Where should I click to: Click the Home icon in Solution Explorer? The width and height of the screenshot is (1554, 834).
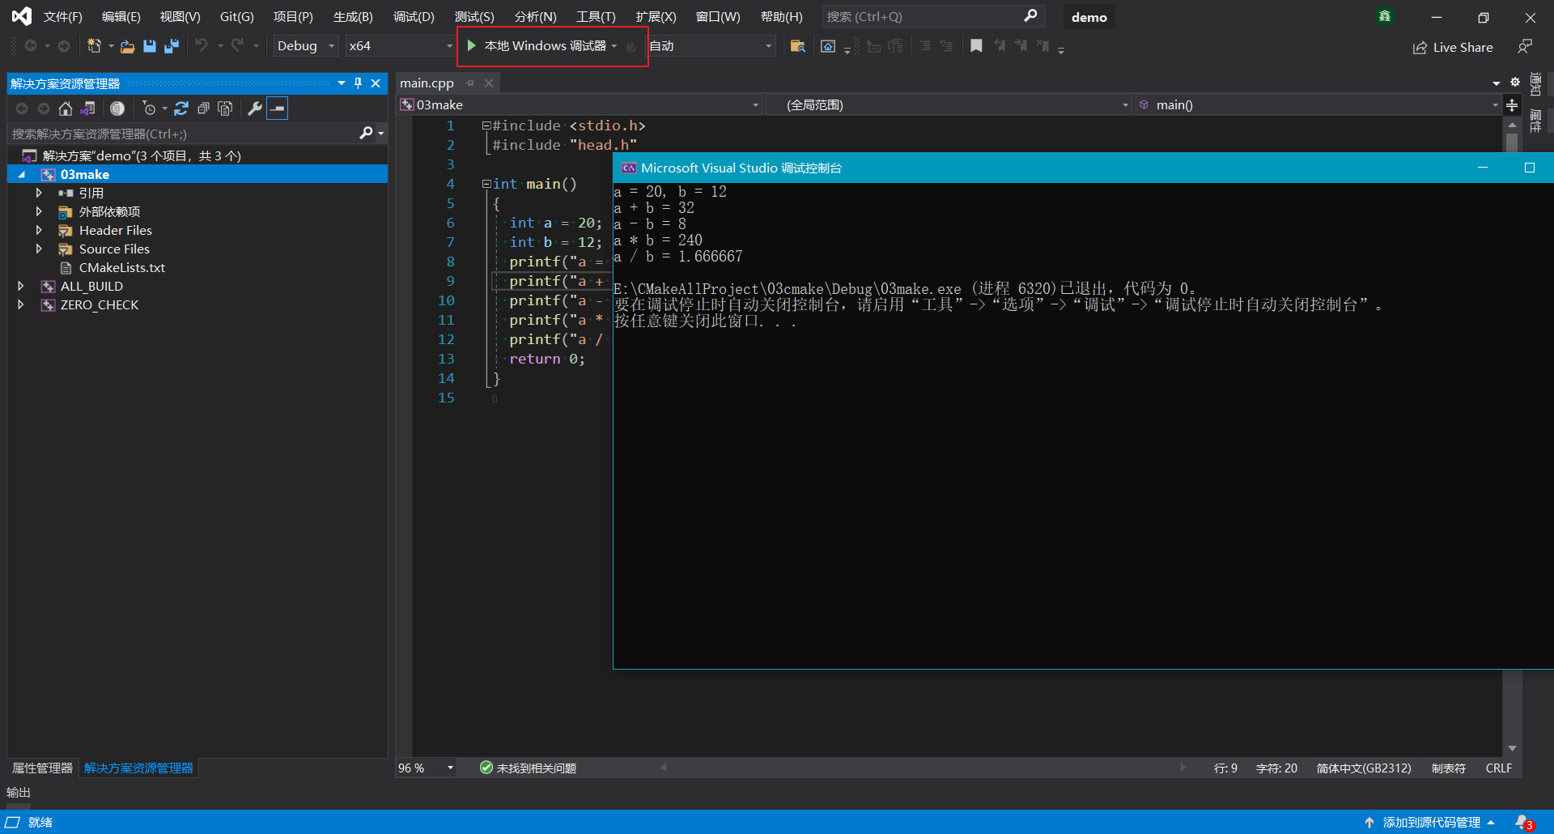66,109
